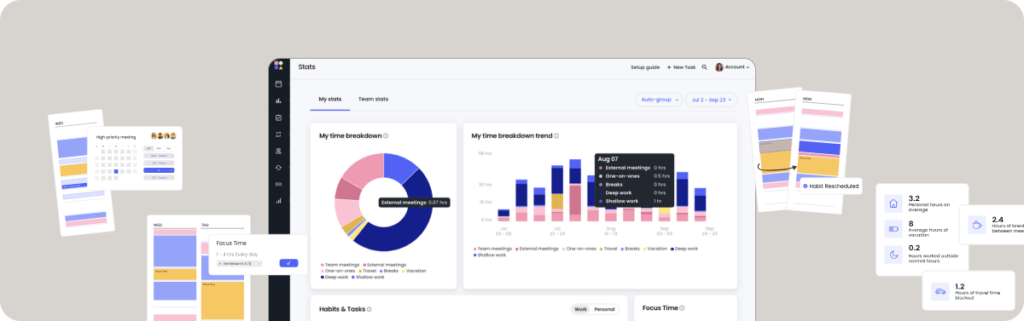Image resolution: width=1024 pixels, height=321 pixels.
Task: Click the Reclaim logo in the sidebar
Action: click(278, 66)
